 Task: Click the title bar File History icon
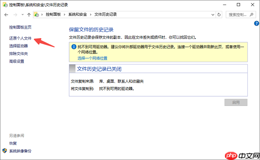pyautogui.click(x=5, y=5)
